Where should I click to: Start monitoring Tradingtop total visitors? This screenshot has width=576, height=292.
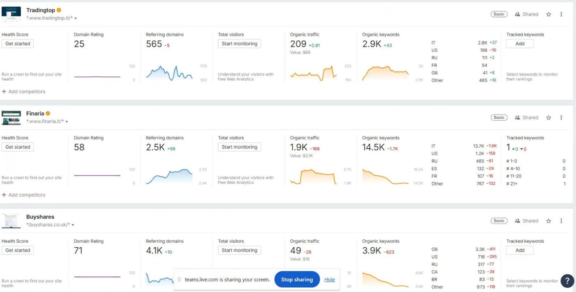239,44
